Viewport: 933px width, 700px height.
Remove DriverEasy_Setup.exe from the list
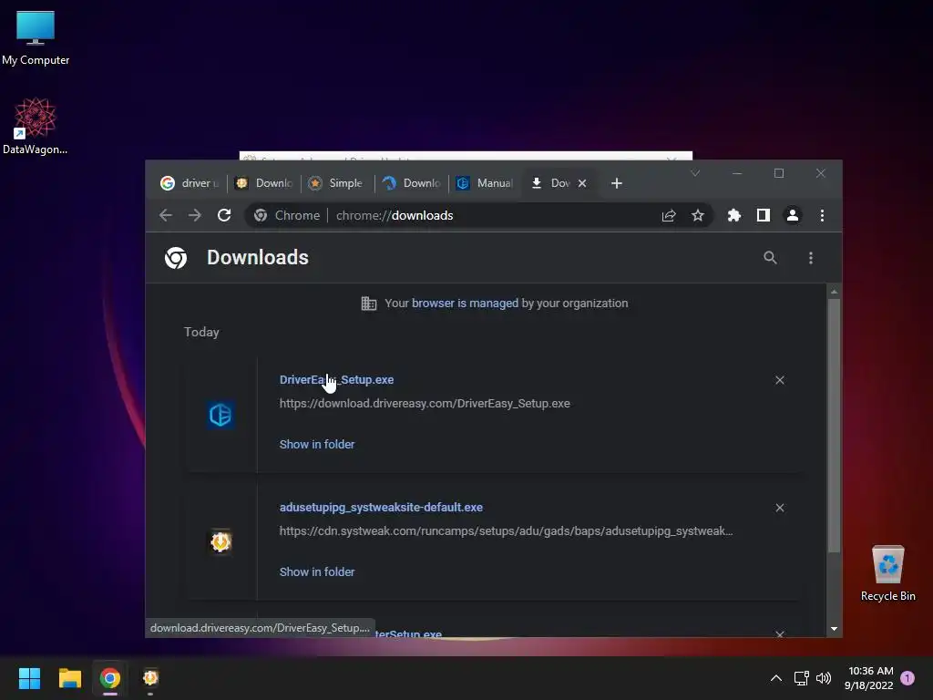tap(780, 380)
